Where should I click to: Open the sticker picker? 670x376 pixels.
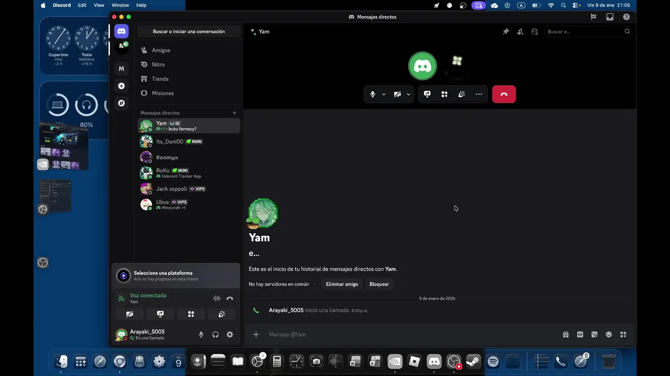(x=594, y=335)
